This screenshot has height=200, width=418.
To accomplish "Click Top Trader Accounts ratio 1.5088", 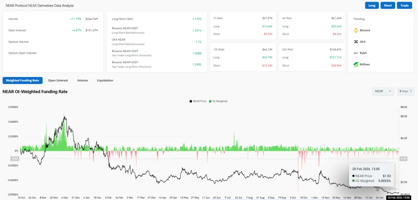I will click(197, 53).
